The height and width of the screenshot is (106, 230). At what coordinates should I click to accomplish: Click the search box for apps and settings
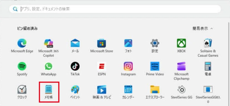tap(115, 9)
